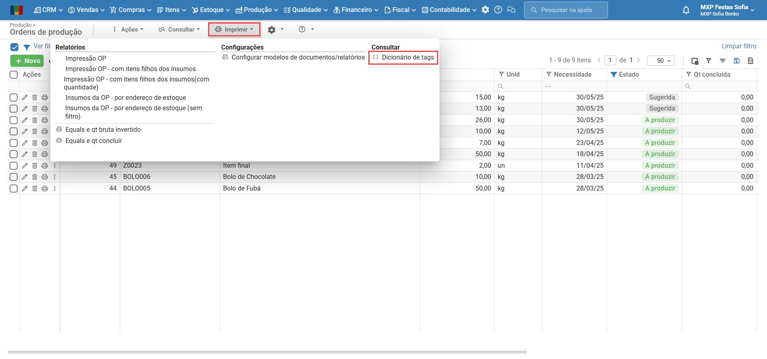Viewport: 767px width, 359px height.
Task: Open the Consultar dropdown in toolbar
Action: (x=179, y=30)
